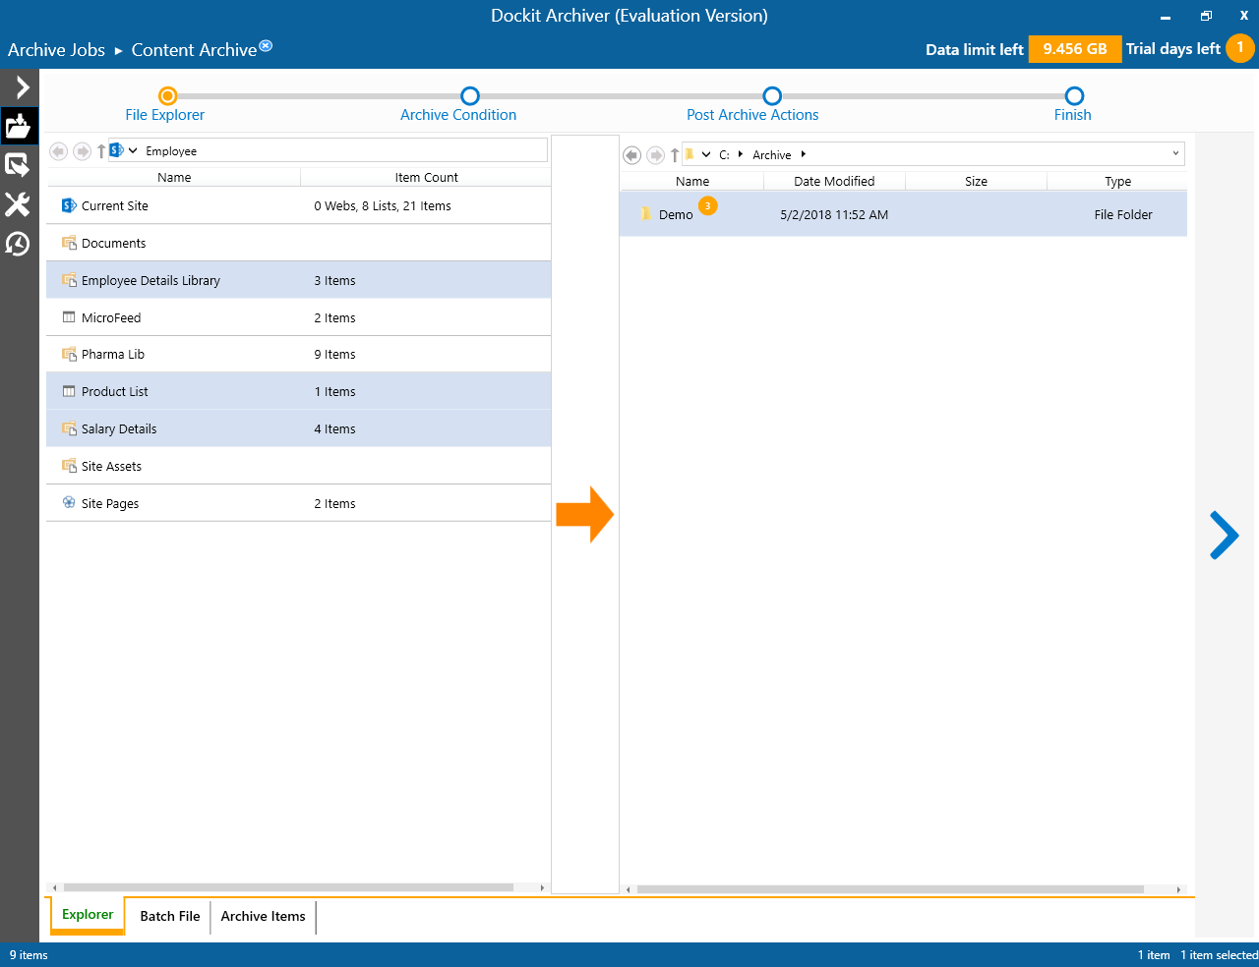Proceed using the large blue next chevron
Viewport: 1259px width, 967px height.
click(x=1225, y=535)
